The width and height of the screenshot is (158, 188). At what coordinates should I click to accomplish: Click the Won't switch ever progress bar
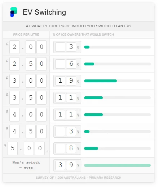pos(117,165)
